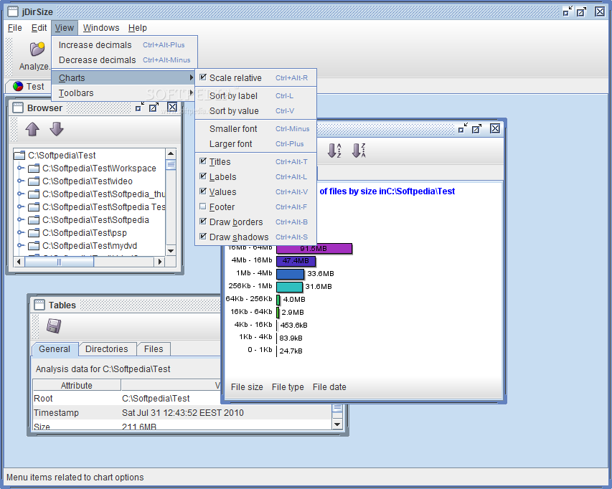Click the mydvd folder icon in tree

34,246
